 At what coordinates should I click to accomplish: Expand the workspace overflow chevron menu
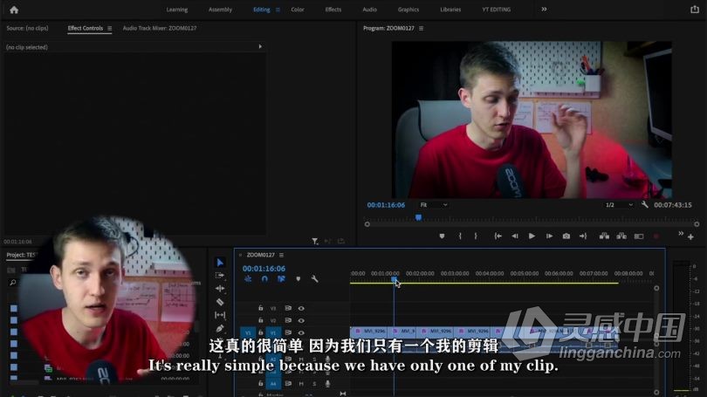pyautogui.click(x=545, y=10)
